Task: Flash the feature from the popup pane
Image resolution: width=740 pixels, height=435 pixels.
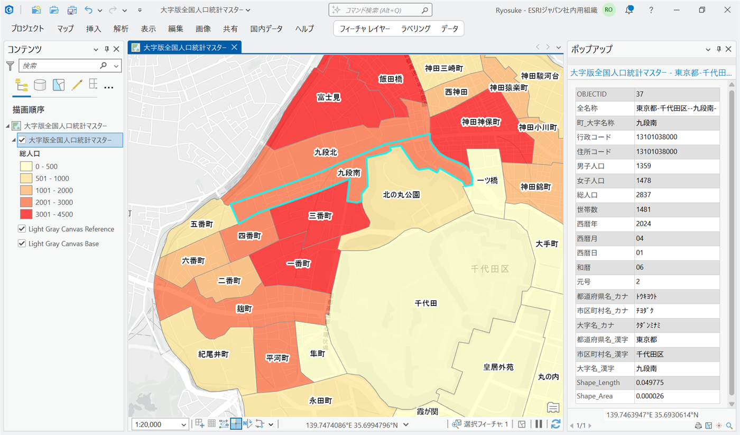Action: [719, 425]
